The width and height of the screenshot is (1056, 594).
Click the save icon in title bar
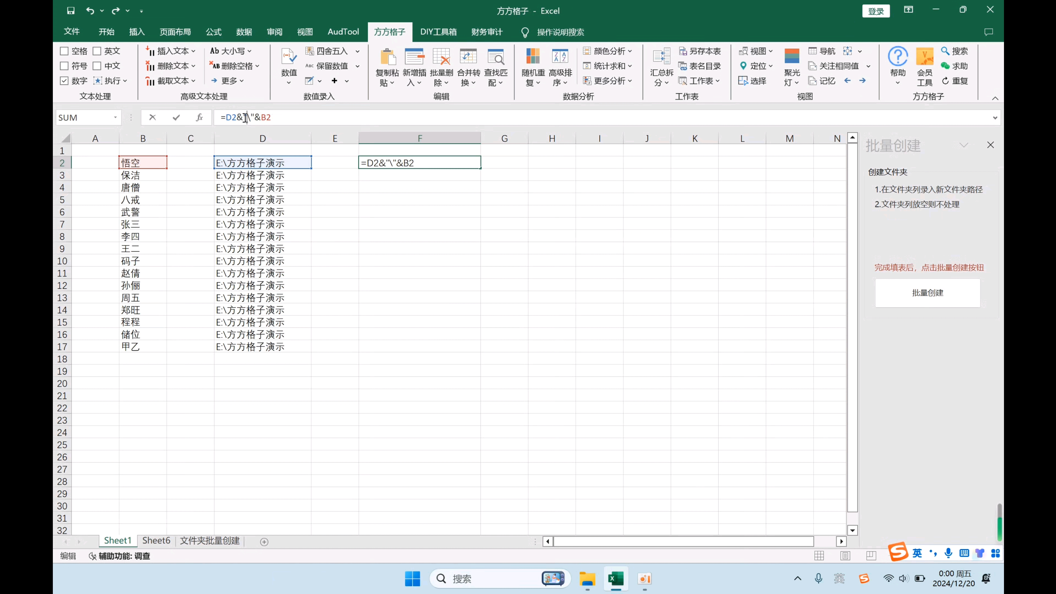tap(71, 11)
